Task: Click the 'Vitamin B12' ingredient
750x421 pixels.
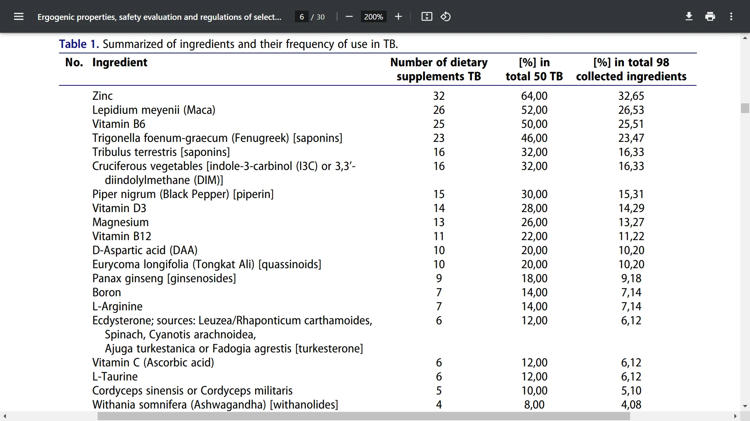Action: (121, 236)
